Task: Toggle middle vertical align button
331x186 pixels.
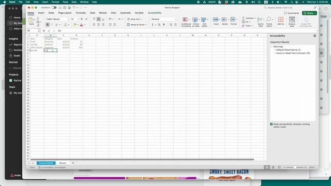Action: click(99, 19)
